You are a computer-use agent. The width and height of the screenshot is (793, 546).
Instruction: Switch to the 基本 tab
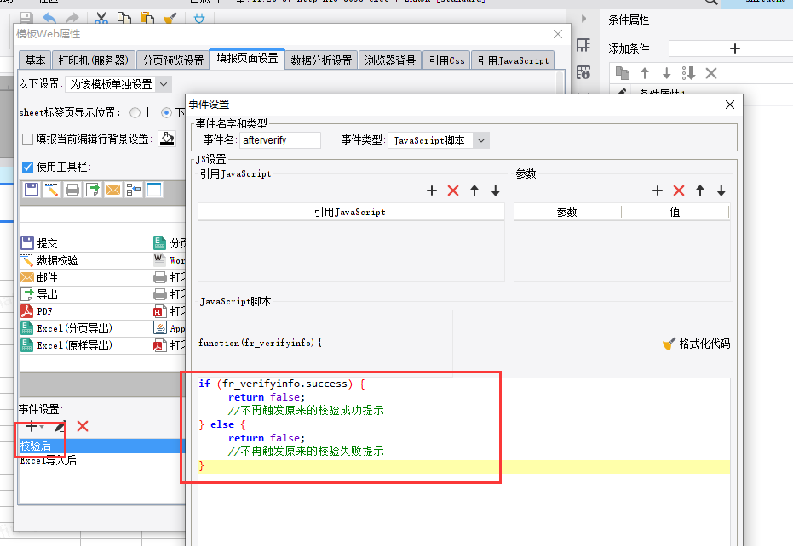[x=35, y=60]
